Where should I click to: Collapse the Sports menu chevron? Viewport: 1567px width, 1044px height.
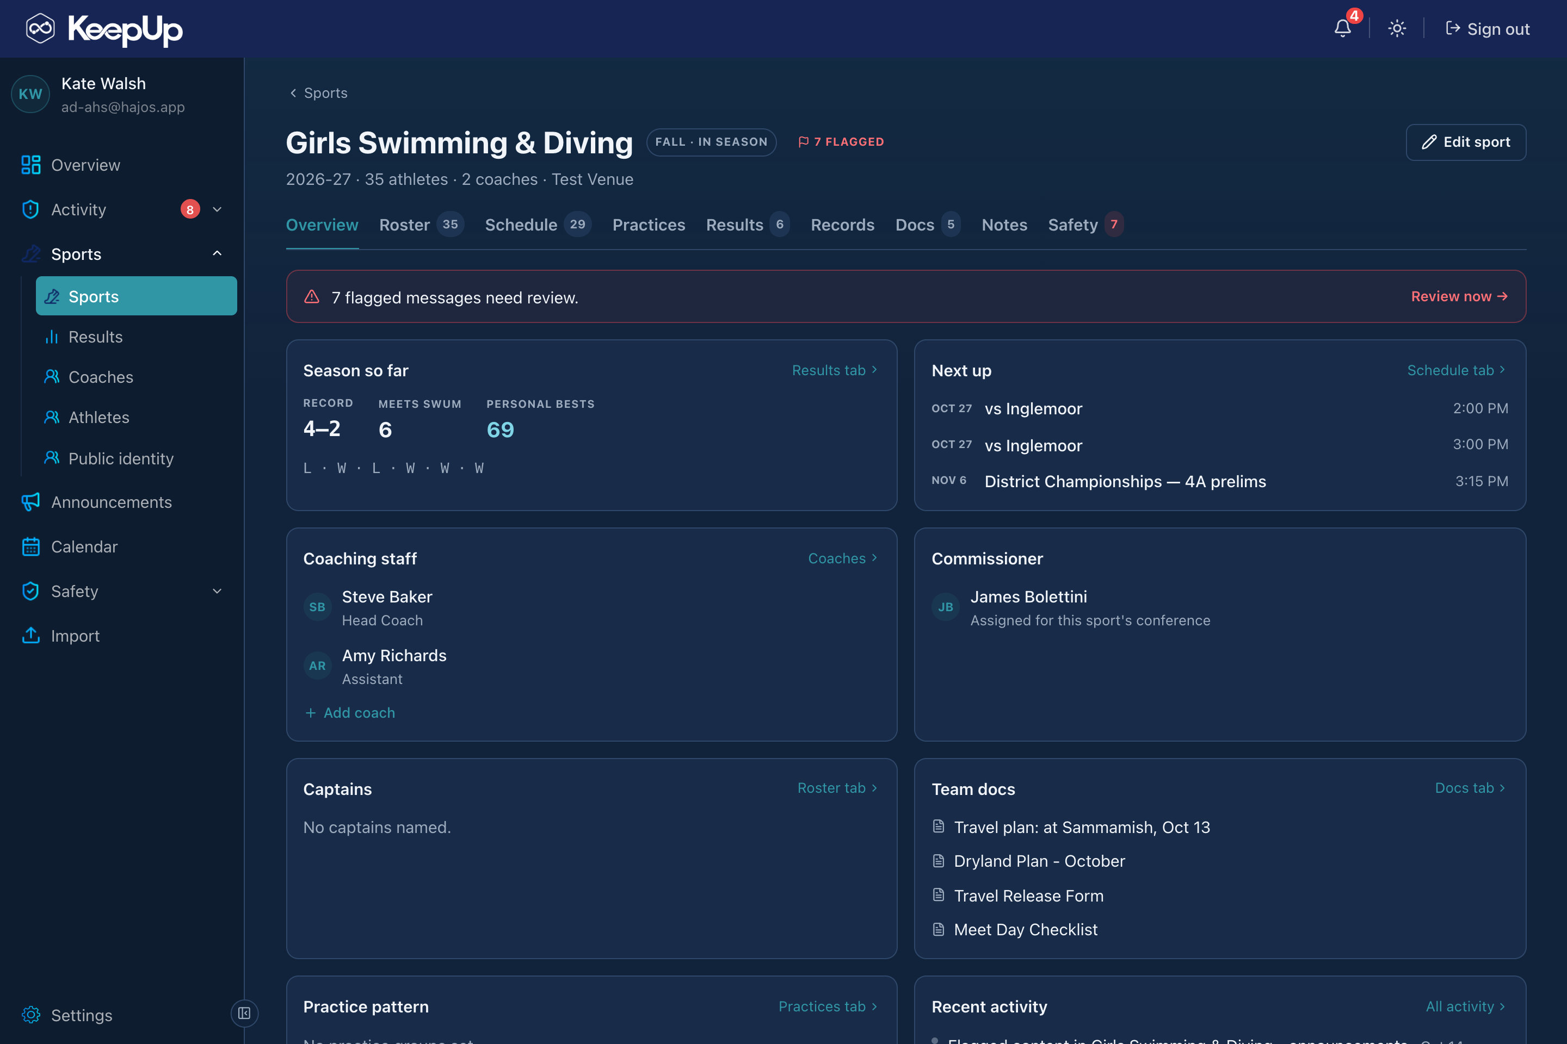tap(217, 254)
